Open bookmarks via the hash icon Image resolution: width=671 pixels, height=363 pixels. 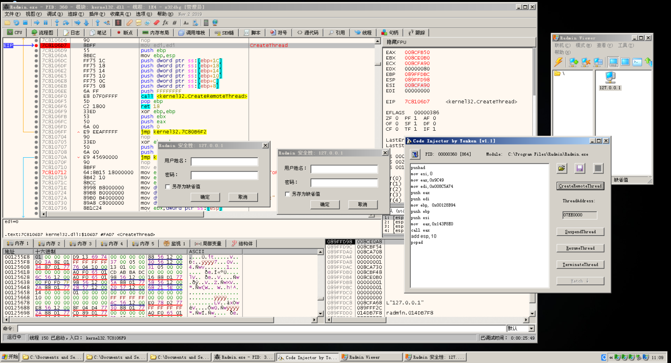pos(175,23)
